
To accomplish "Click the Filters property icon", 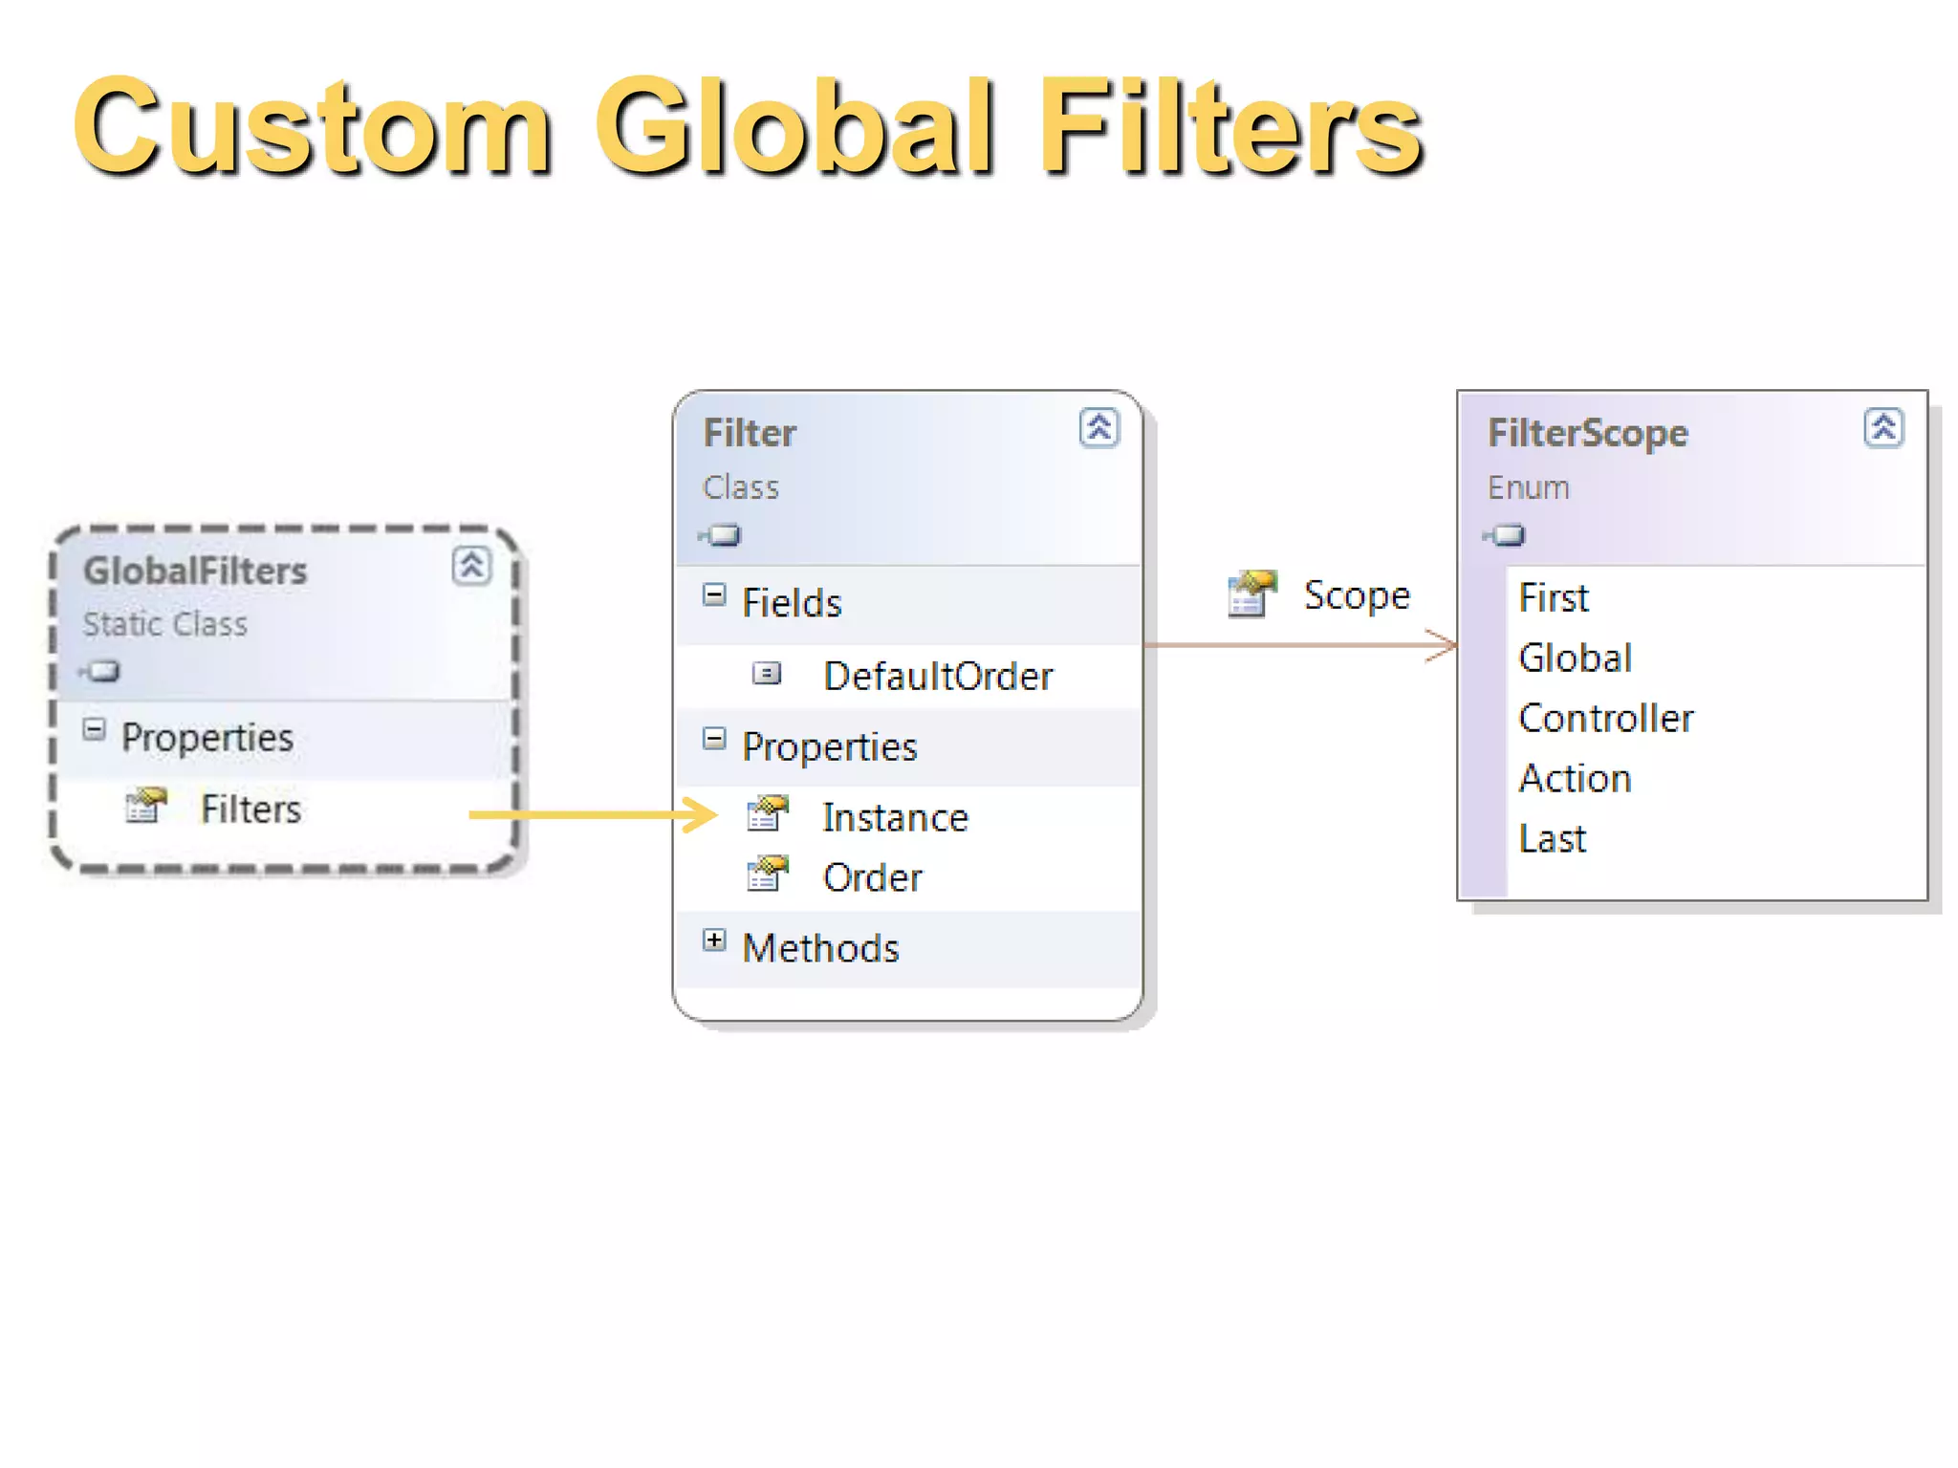I will (x=146, y=806).
